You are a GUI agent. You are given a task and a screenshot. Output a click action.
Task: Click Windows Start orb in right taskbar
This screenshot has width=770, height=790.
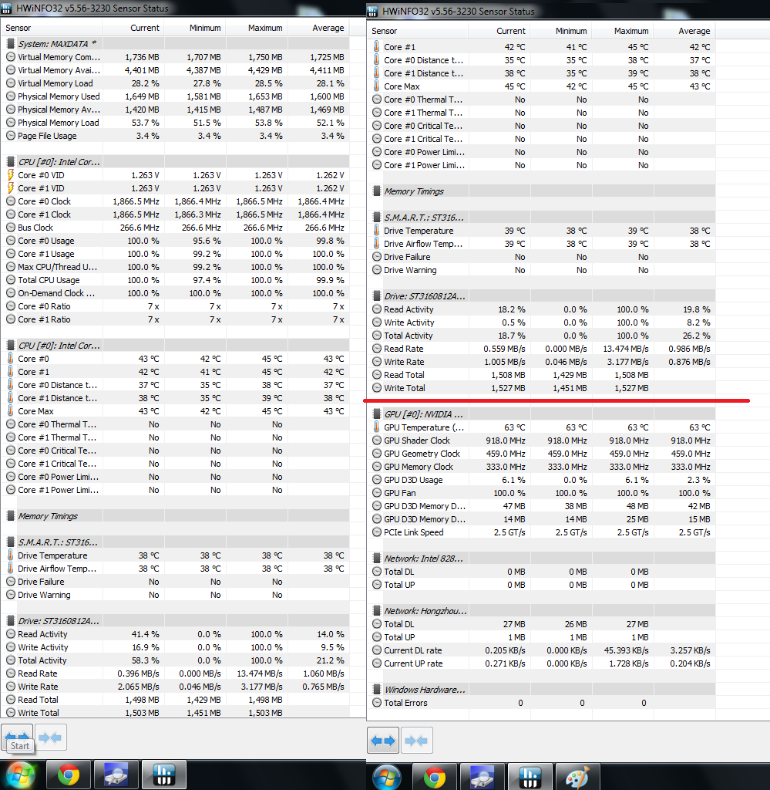coord(386,776)
